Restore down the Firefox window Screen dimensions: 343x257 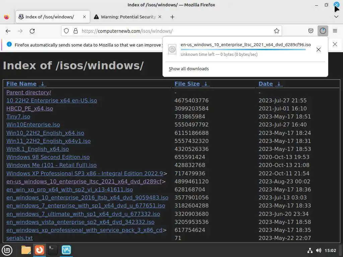click(326, 5)
